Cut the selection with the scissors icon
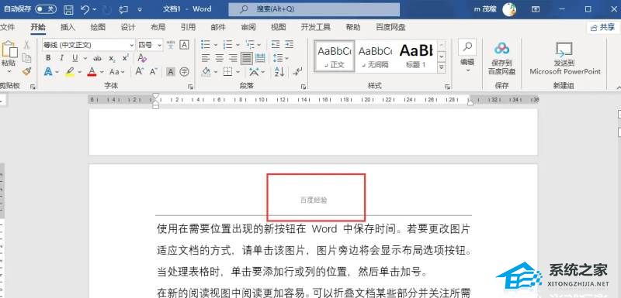 [x=26, y=45]
